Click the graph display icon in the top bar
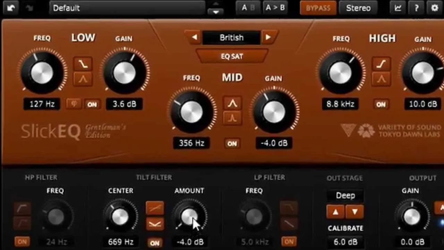This screenshot has height=250, width=444. 398,8
